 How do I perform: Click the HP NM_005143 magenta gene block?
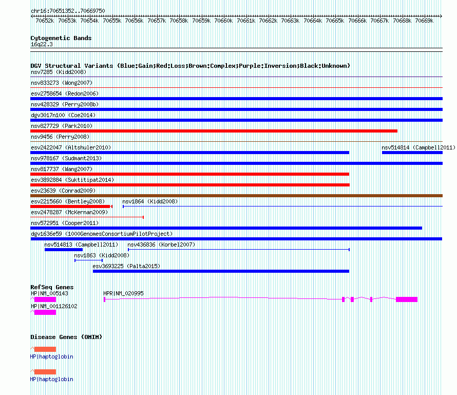tap(45, 299)
